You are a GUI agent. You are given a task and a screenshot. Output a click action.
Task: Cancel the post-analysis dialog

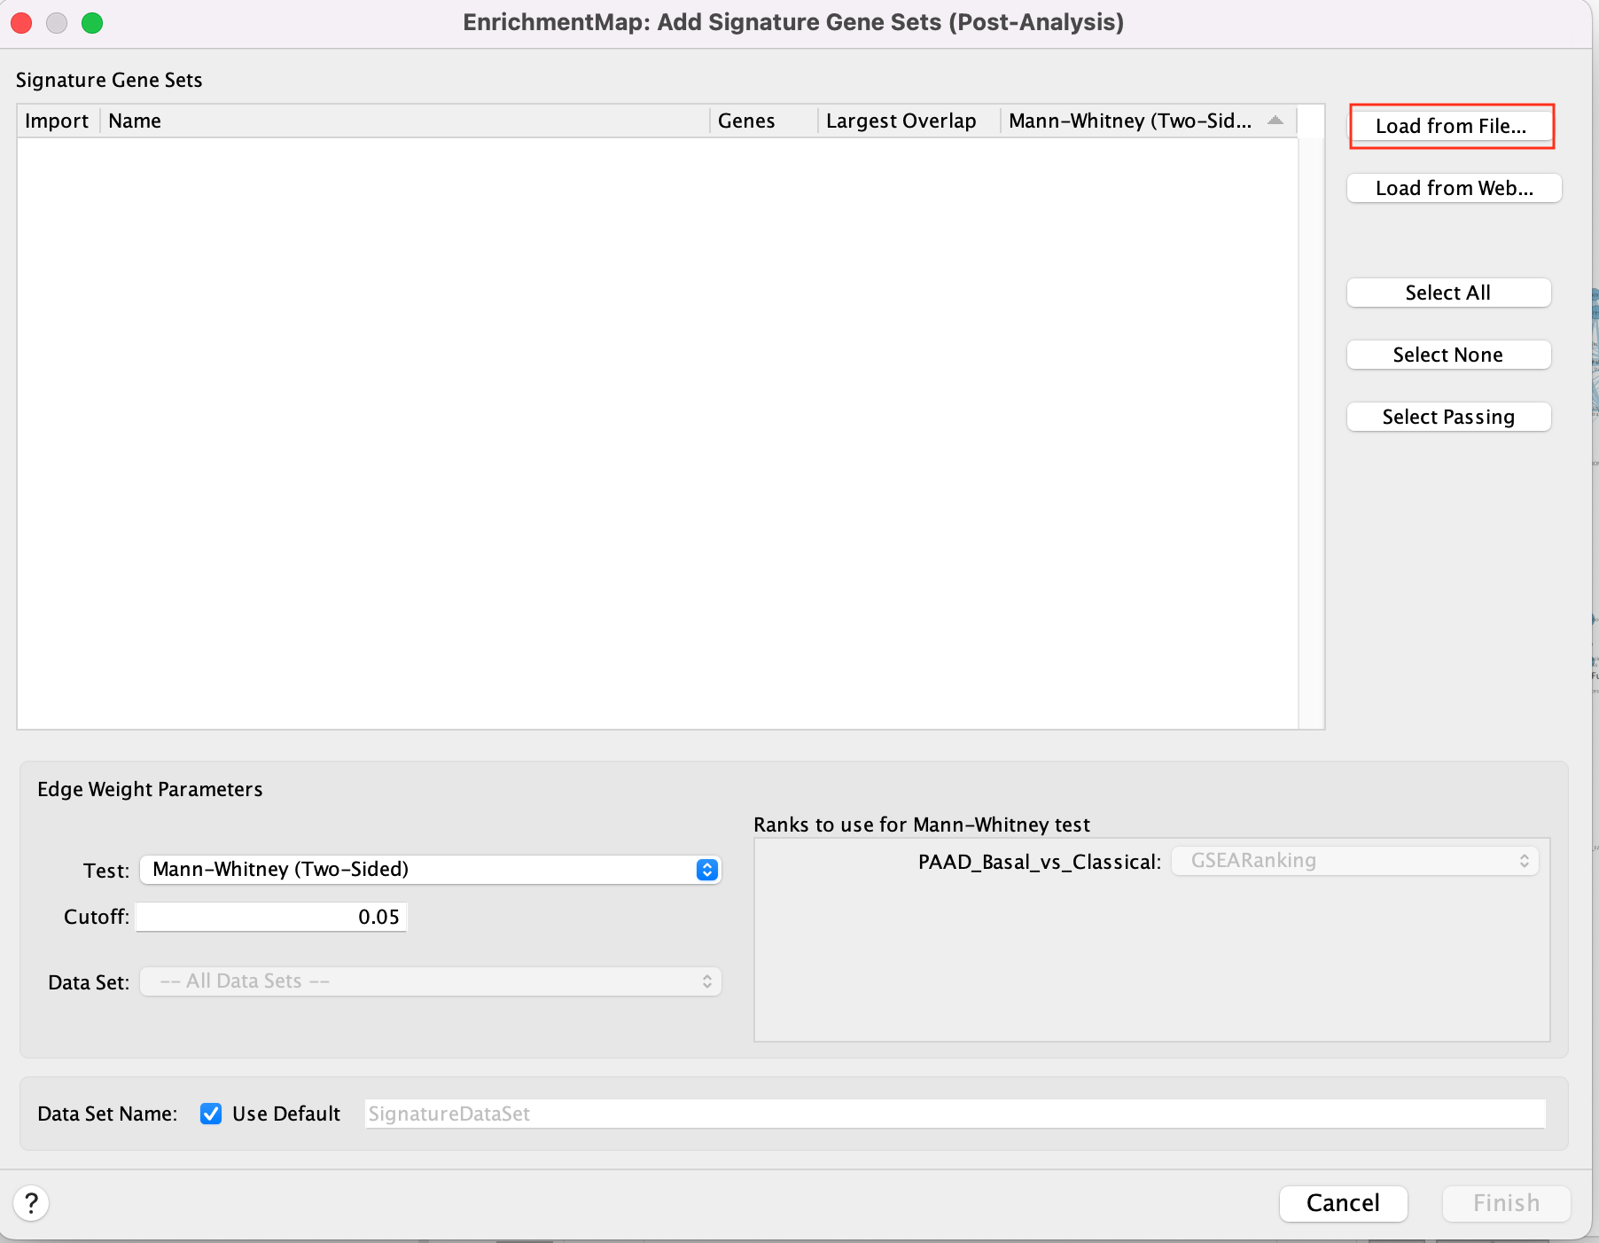(x=1342, y=1203)
